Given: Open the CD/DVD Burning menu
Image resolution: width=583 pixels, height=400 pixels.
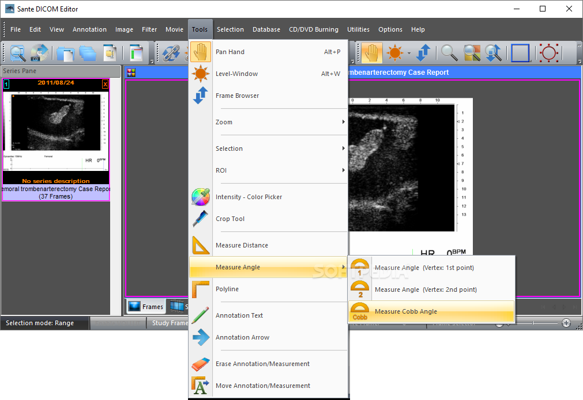Looking at the screenshot, I should click(314, 29).
